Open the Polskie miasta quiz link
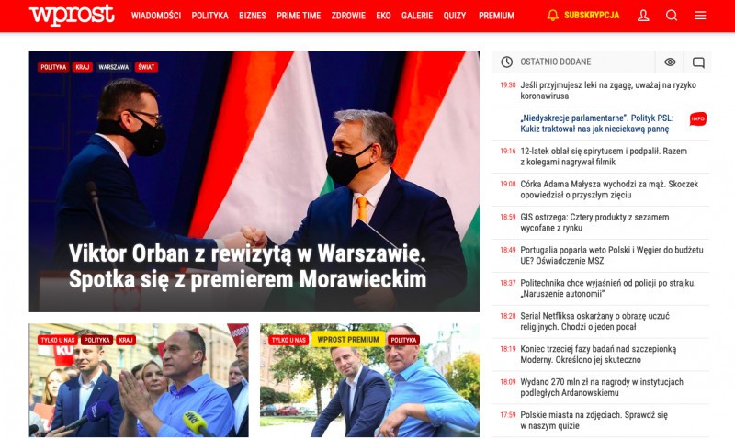Viewport: 735px width, 439px height. point(594,421)
